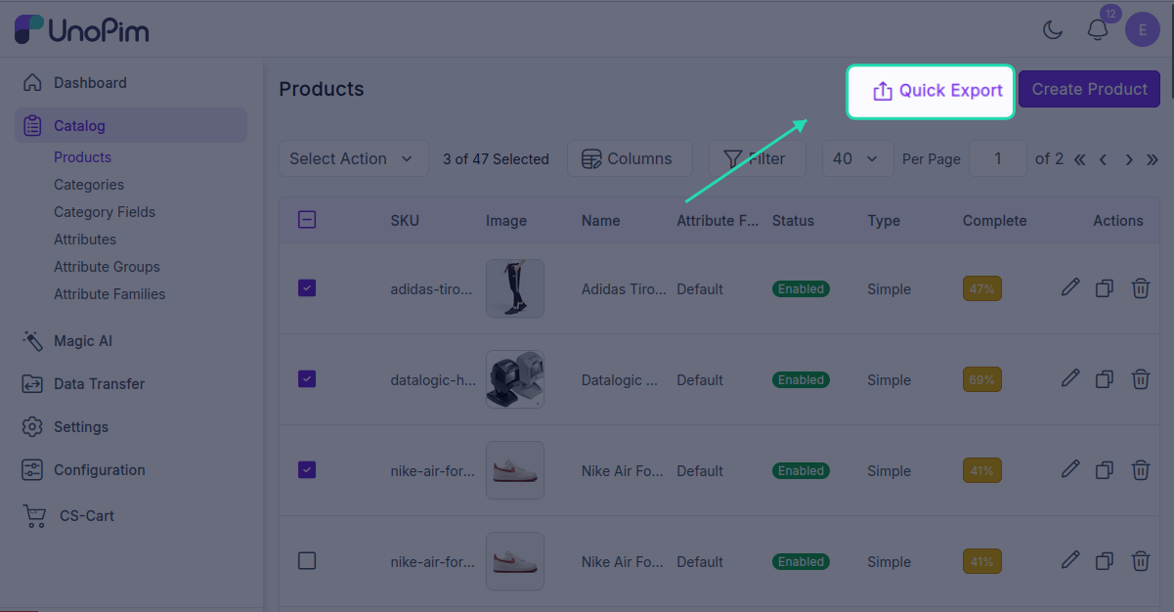Open the Filter panel
This screenshot has width=1174, height=612.
pyautogui.click(x=758, y=158)
